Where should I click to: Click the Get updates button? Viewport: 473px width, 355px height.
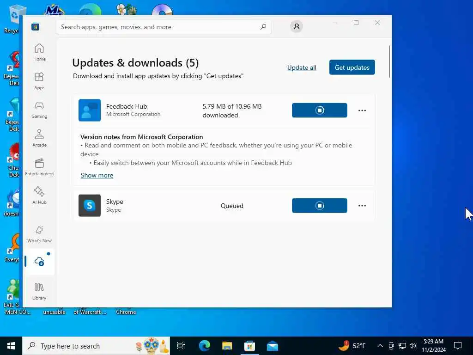[x=352, y=67]
